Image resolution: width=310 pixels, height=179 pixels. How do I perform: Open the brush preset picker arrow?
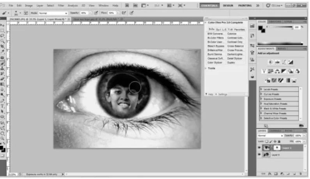click(20, 13)
